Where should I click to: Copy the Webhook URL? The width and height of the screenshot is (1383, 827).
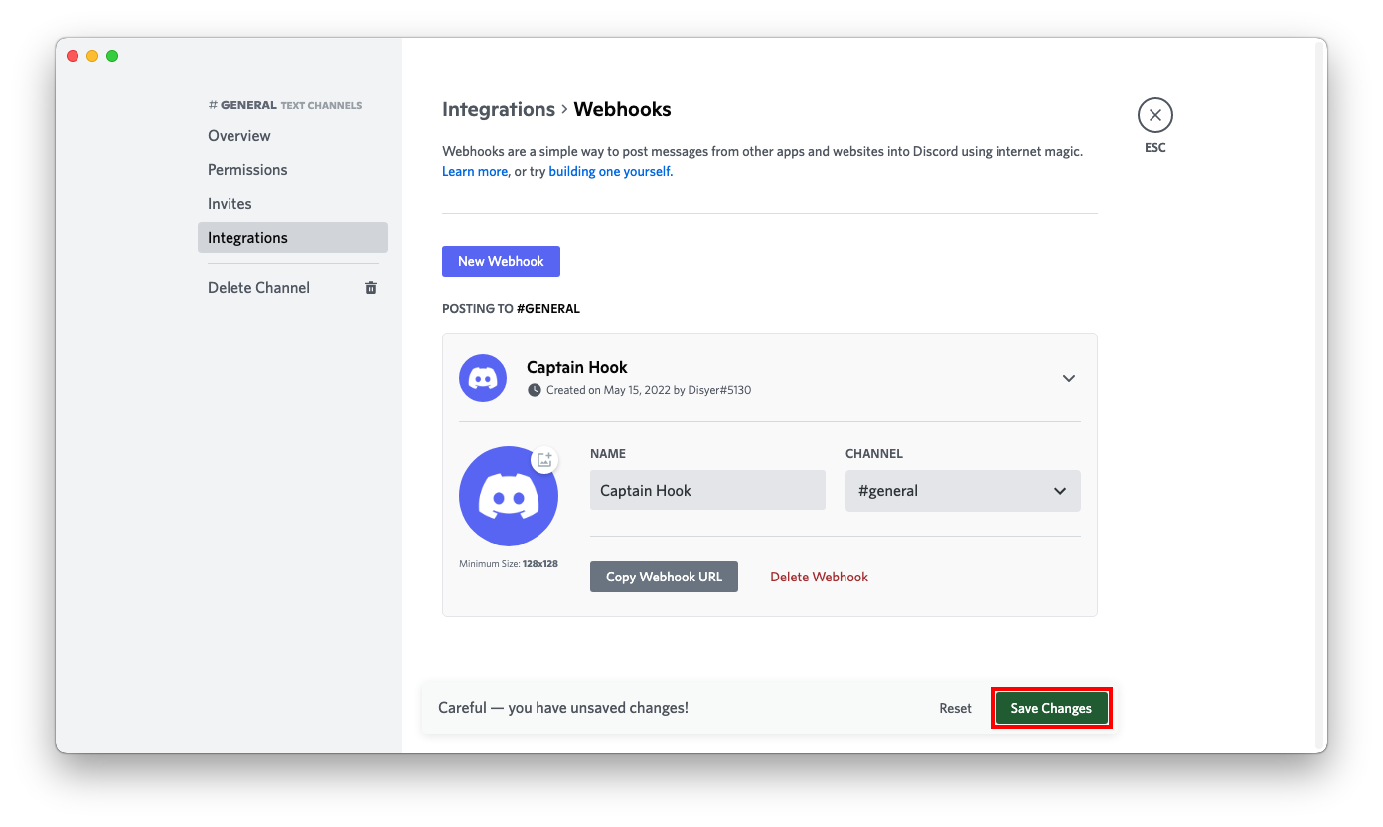pos(664,576)
